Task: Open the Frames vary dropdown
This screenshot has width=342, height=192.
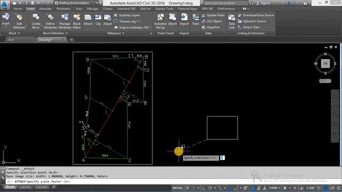Action: coord(127,21)
